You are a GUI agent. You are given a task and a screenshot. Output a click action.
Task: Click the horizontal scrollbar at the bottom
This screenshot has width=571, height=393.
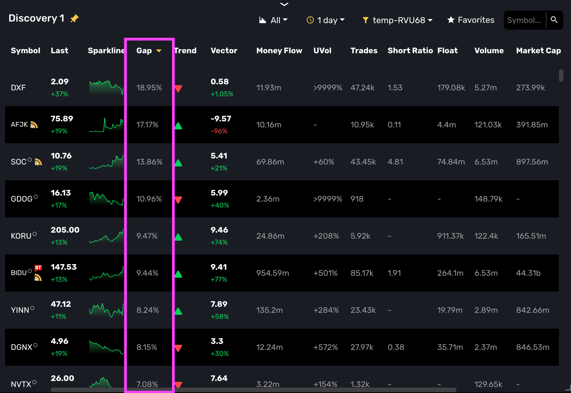253,390
